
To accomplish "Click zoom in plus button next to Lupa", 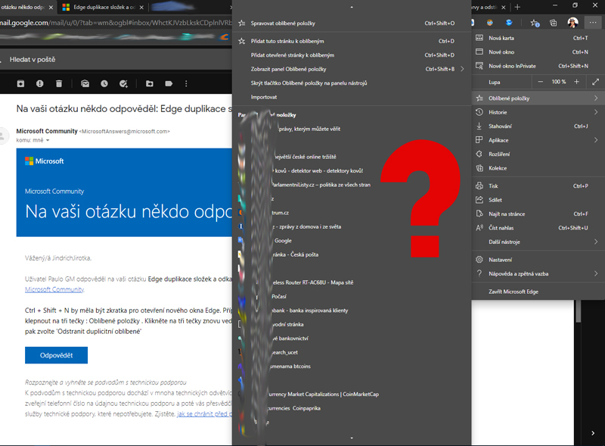I will [576, 82].
